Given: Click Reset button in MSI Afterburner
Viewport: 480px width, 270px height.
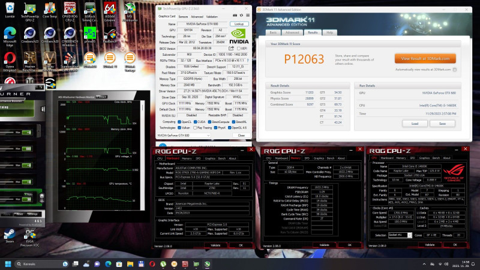Looking at the screenshot, I should [x=20, y=214].
